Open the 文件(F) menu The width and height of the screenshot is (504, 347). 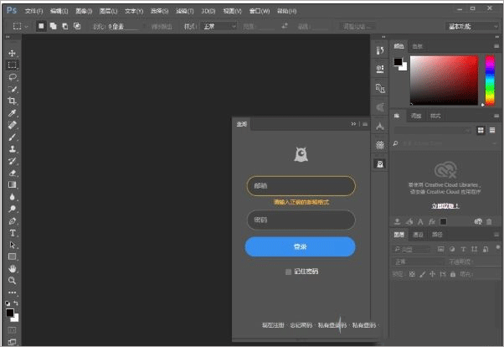[x=33, y=11]
